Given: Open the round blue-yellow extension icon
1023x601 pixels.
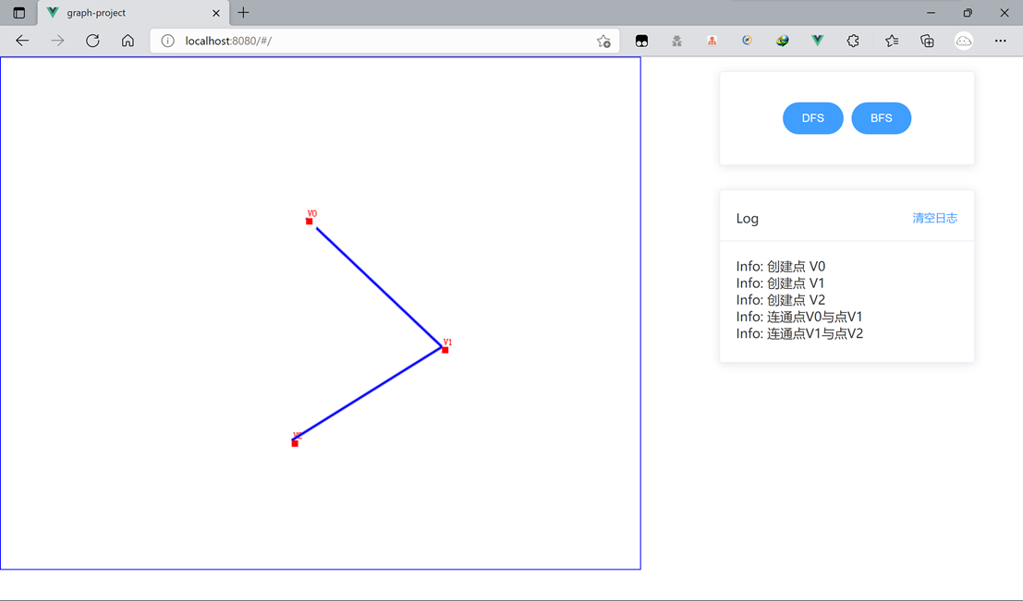Looking at the screenshot, I should pos(747,41).
